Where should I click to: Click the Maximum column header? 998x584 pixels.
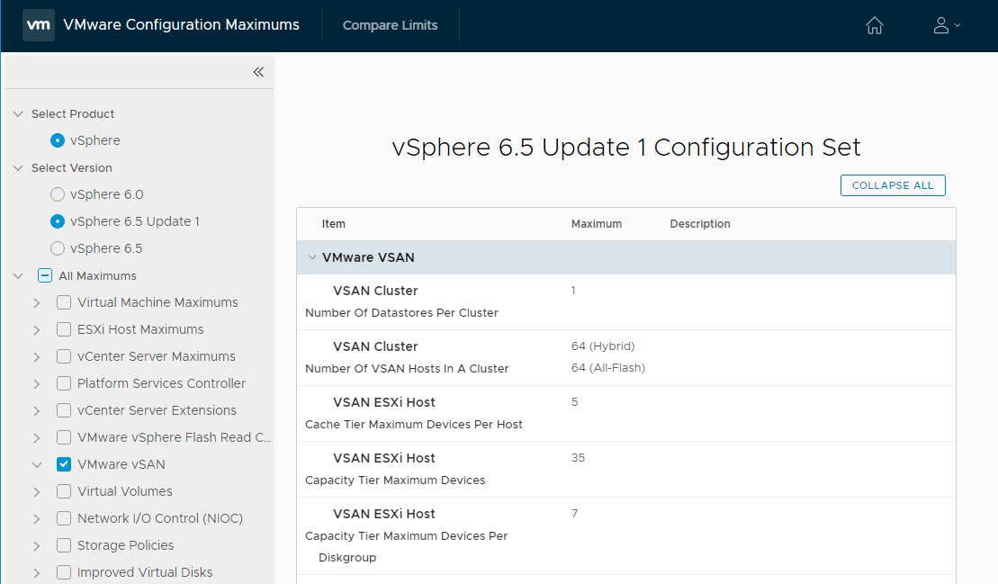(597, 224)
